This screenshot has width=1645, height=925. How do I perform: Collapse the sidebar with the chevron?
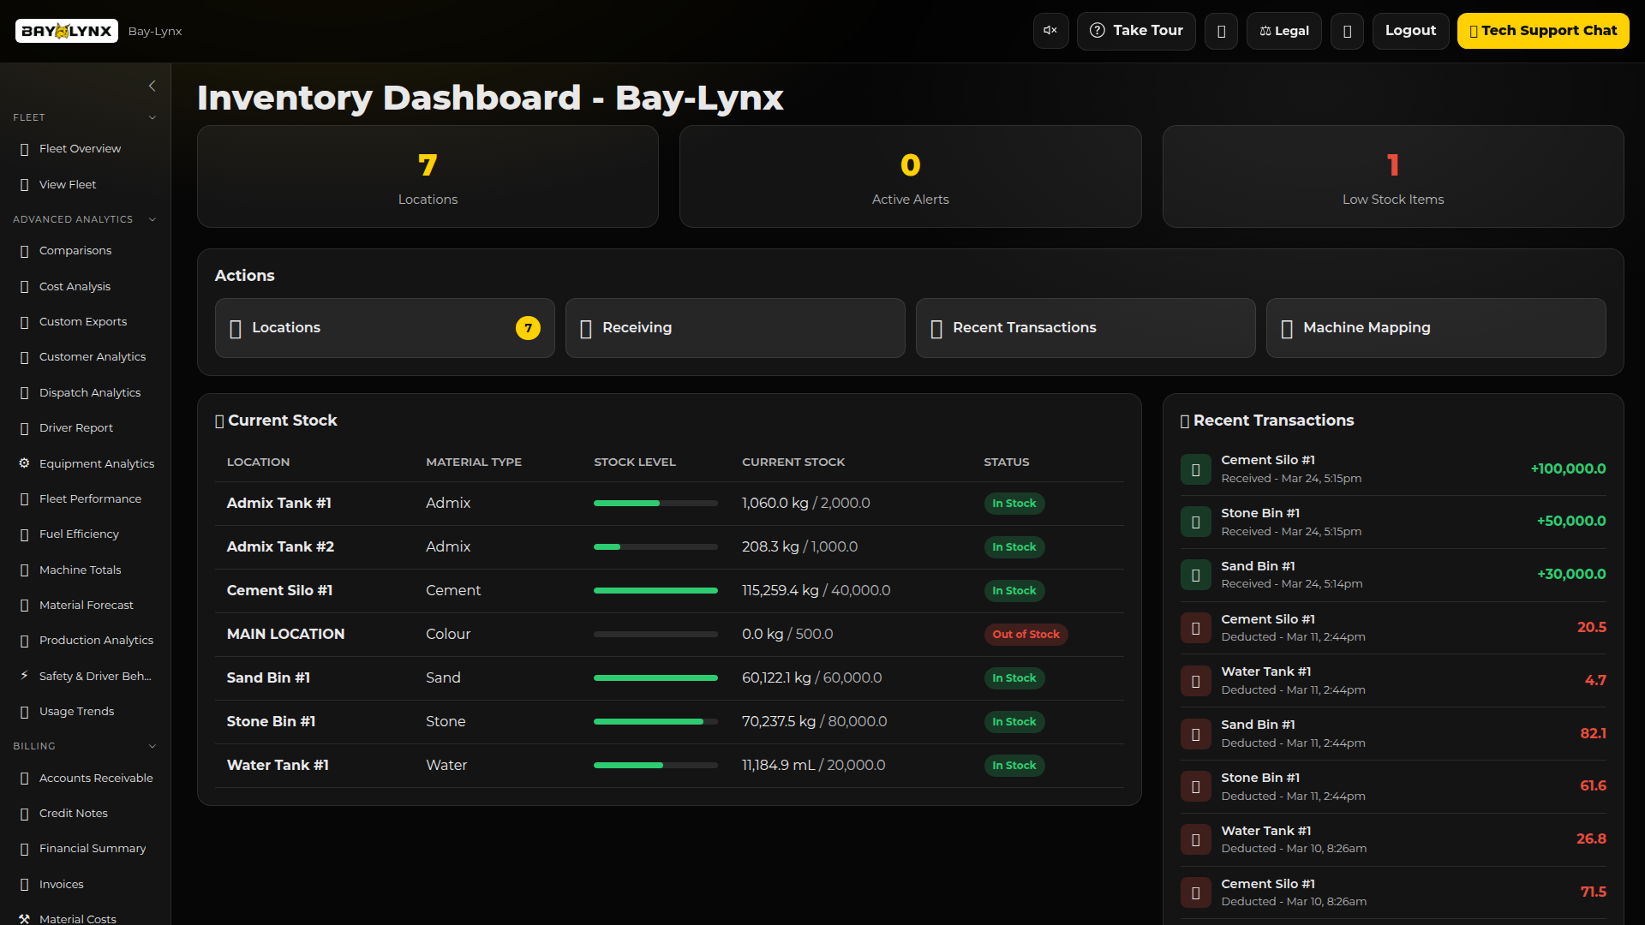tap(152, 86)
